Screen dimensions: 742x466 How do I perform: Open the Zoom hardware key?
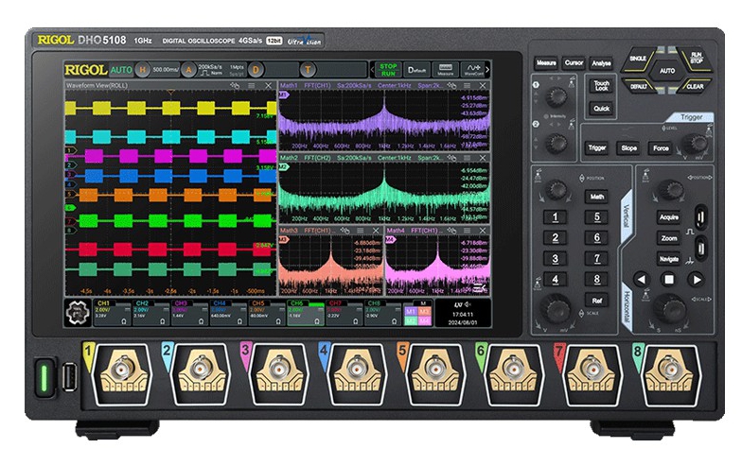(x=668, y=238)
